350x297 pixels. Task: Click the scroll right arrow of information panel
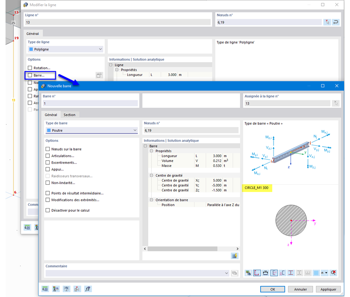point(238,249)
